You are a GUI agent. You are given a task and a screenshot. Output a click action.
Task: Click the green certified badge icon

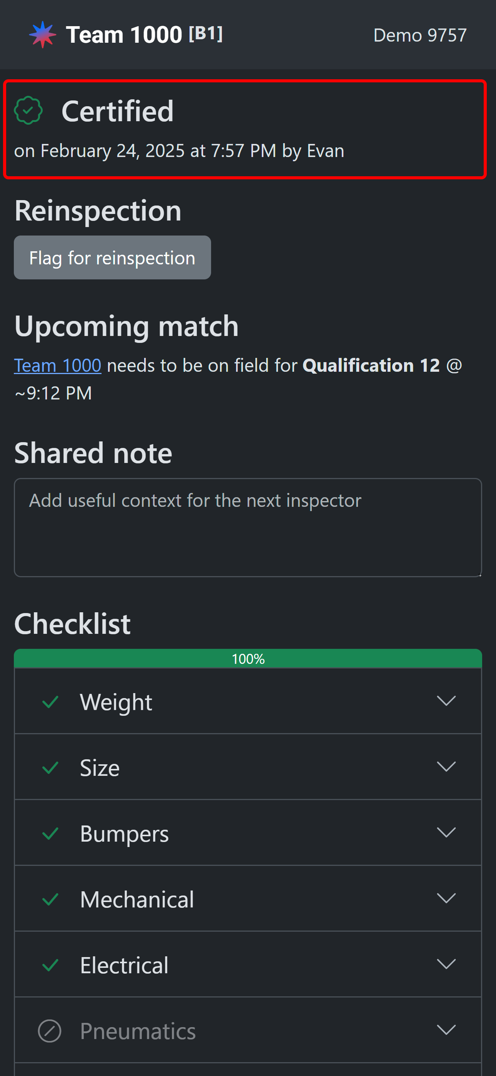click(x=28, y=111)
